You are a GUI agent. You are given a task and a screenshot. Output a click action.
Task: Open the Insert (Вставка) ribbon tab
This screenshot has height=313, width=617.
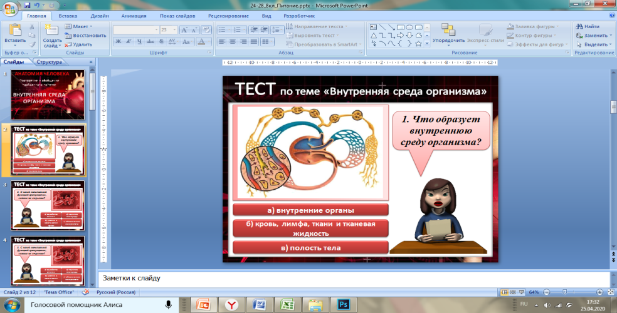(68, 15)
